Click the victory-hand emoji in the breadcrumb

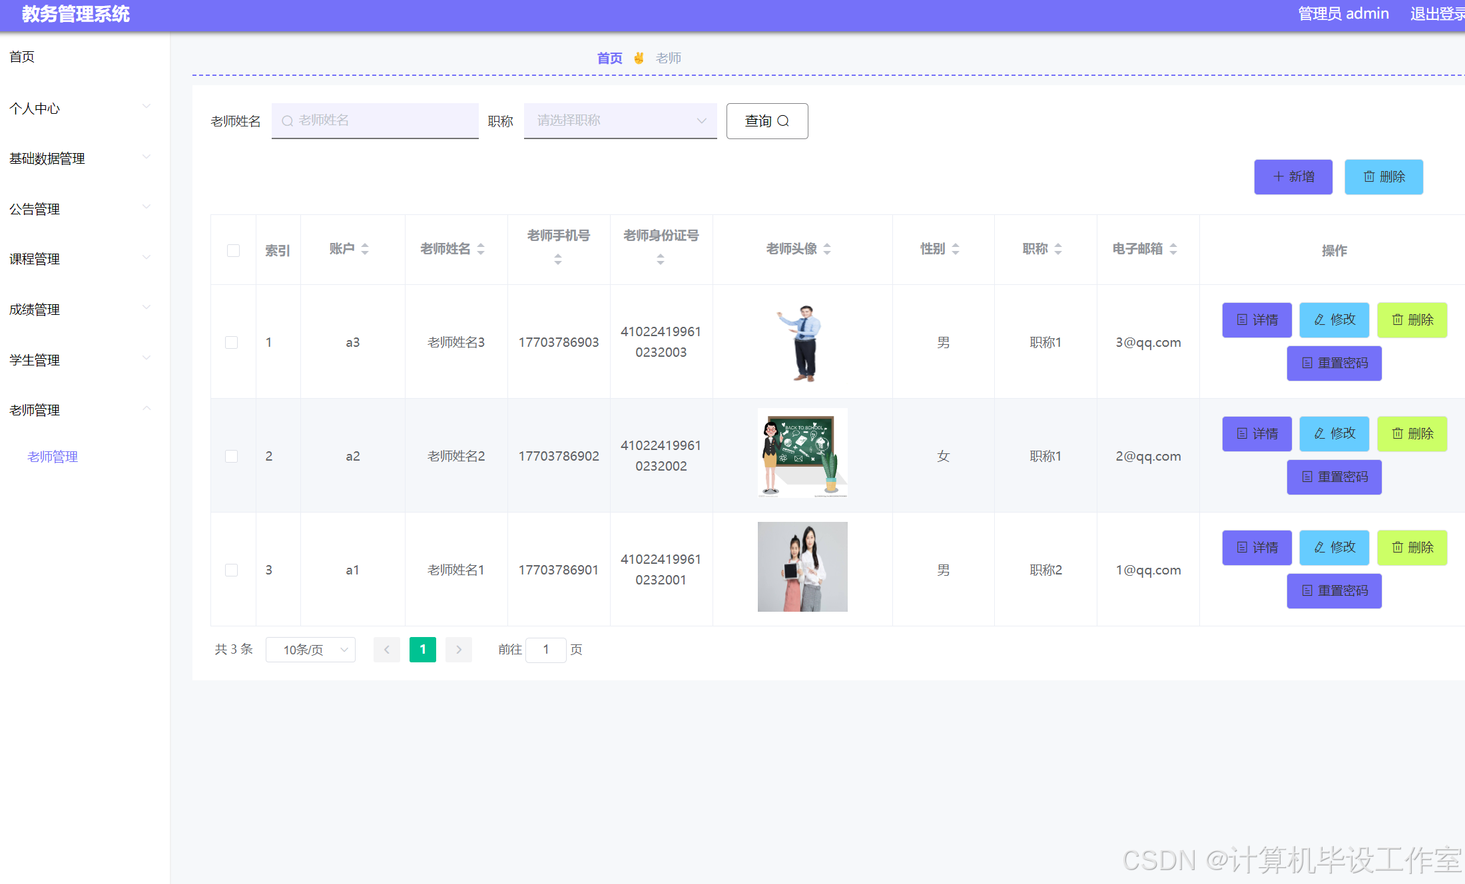pos(639,58)
